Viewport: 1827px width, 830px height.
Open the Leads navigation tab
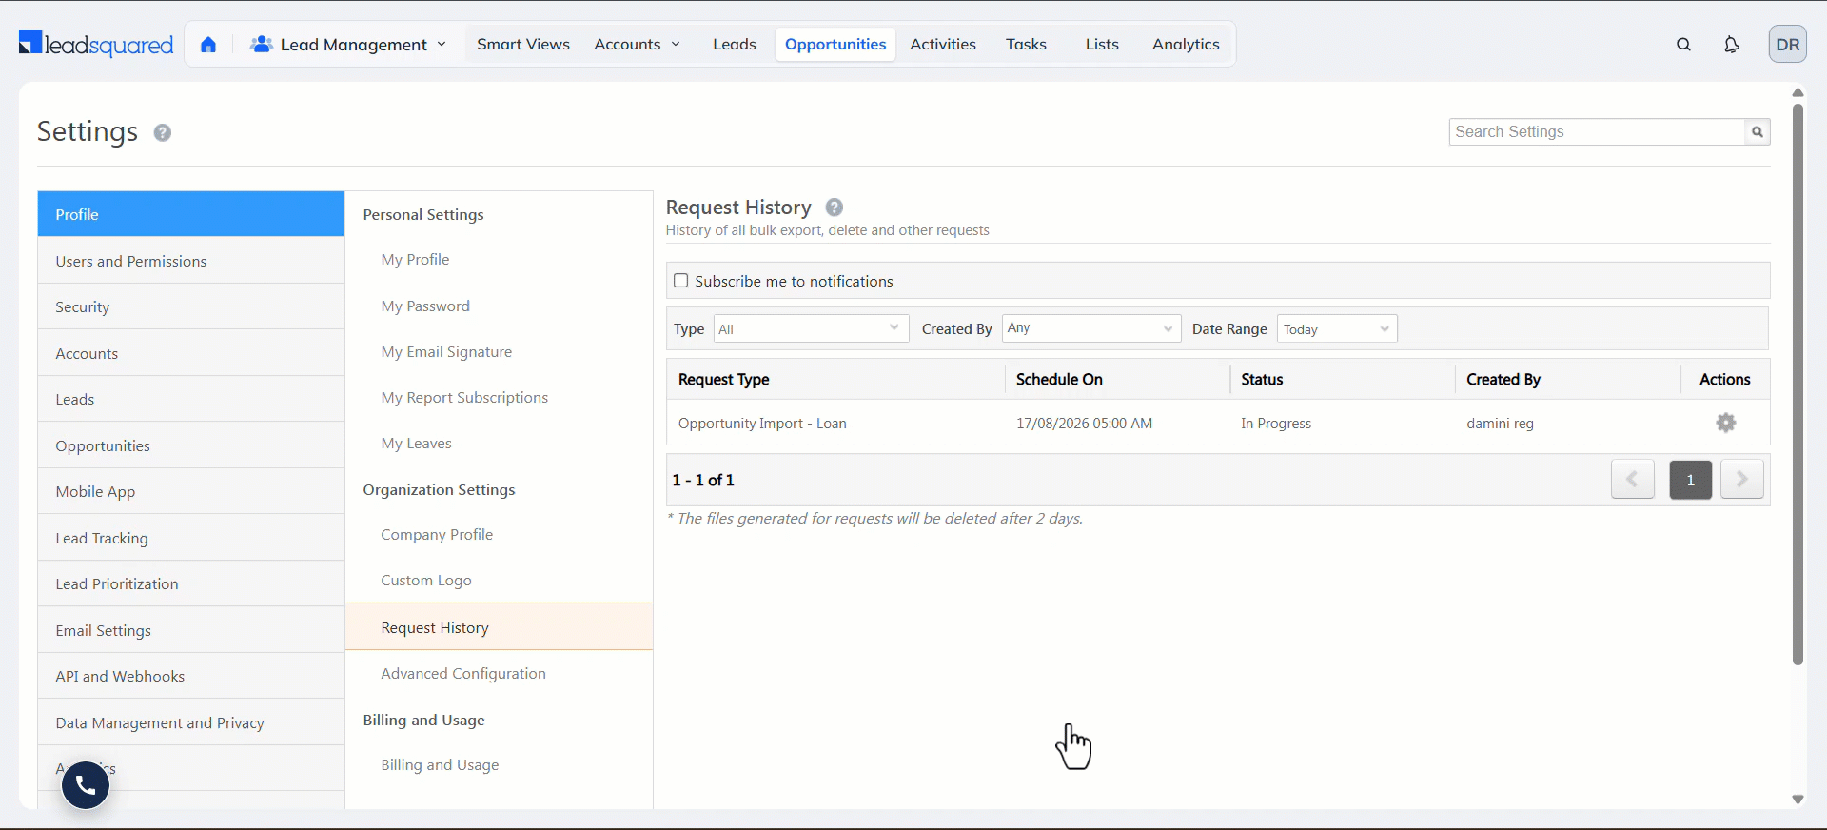click(734, 45)
